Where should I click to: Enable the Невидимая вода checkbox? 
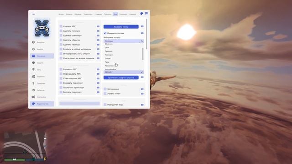tap(105, 105)
